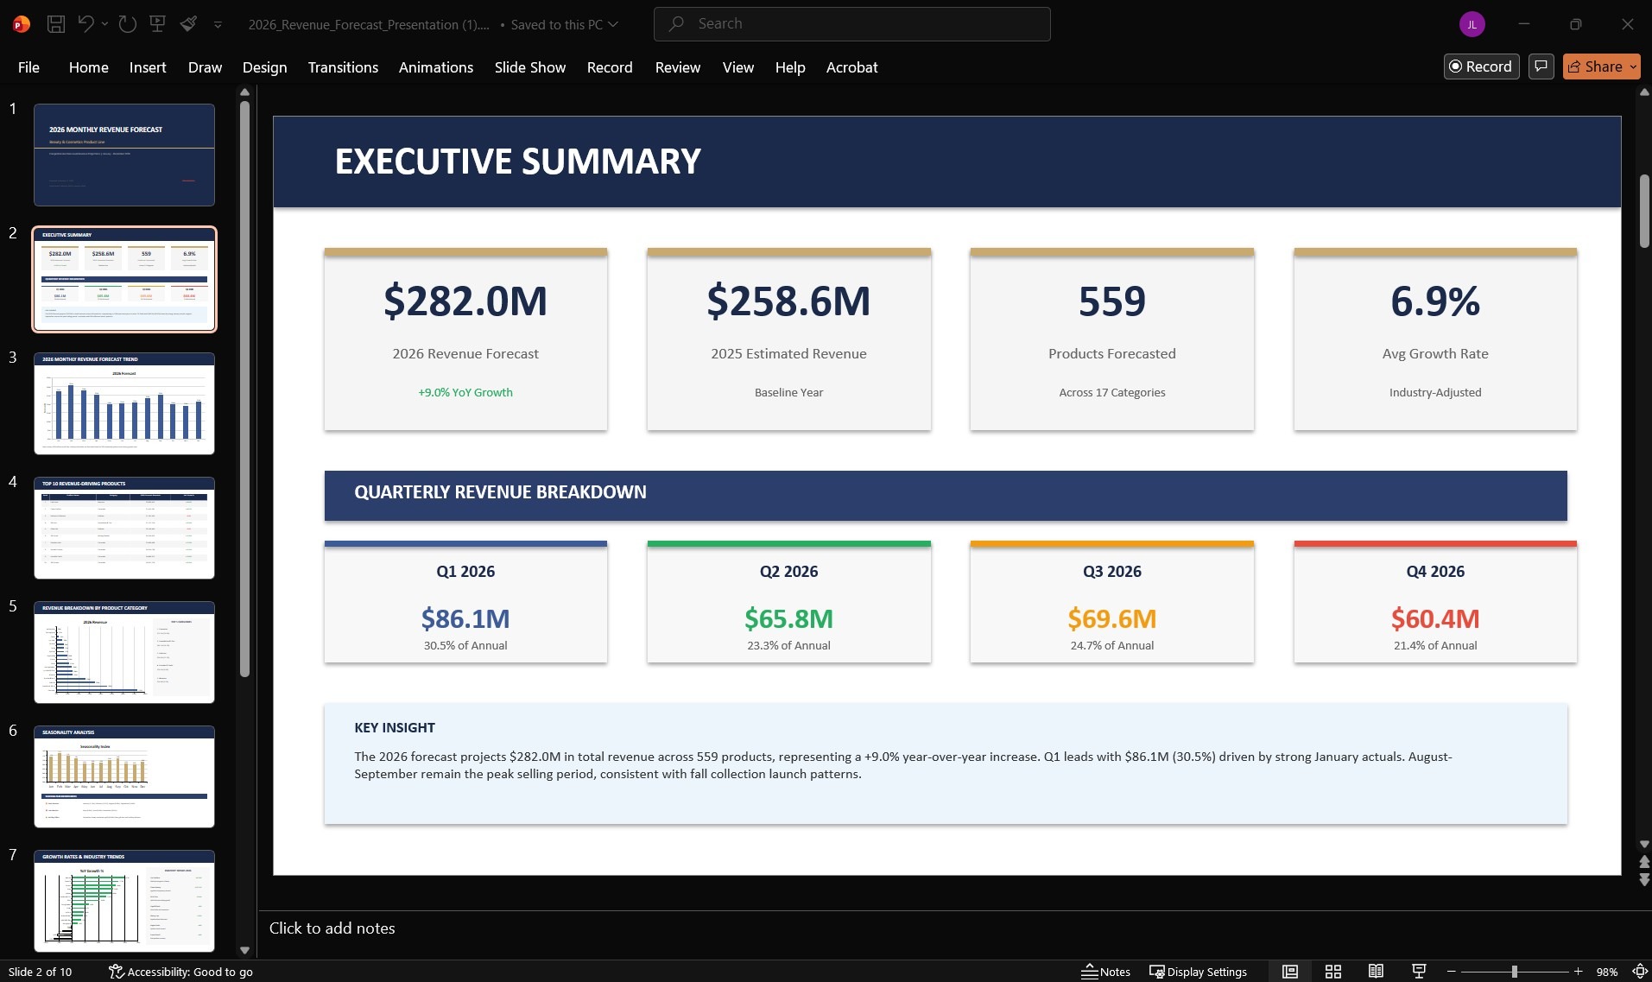Viewport: 1652px width, 982px height.
Task: Redo the last action
Action: tap(128, 23)
